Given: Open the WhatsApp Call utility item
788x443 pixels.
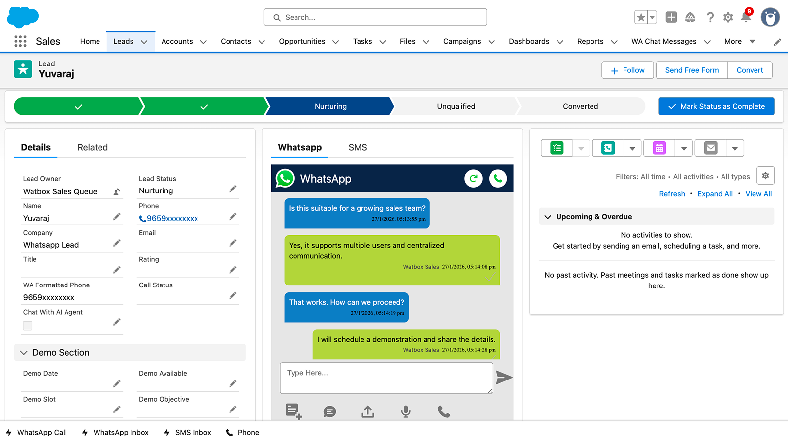Looking at the screenshot, I should 36,432.
